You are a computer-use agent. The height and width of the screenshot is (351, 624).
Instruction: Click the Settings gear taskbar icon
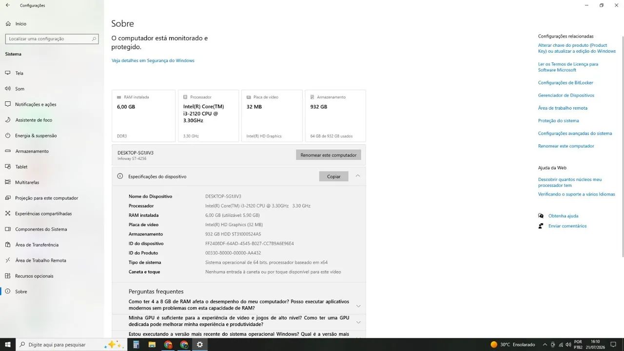click(200, 345)
